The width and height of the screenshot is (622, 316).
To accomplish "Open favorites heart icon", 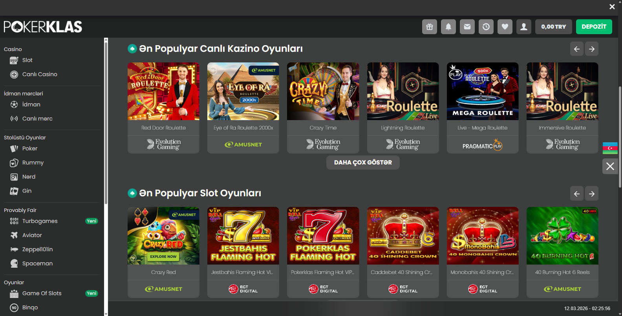I will tap(505, 27).
